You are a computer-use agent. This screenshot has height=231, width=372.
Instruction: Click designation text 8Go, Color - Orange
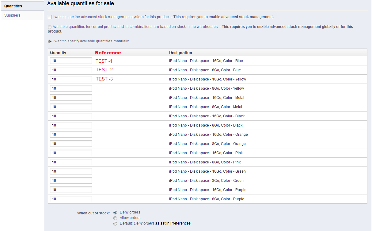click(207, 144)
